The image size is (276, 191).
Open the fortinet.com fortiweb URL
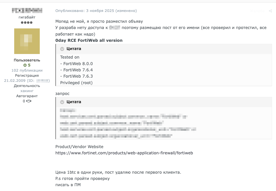click(124, 153)
